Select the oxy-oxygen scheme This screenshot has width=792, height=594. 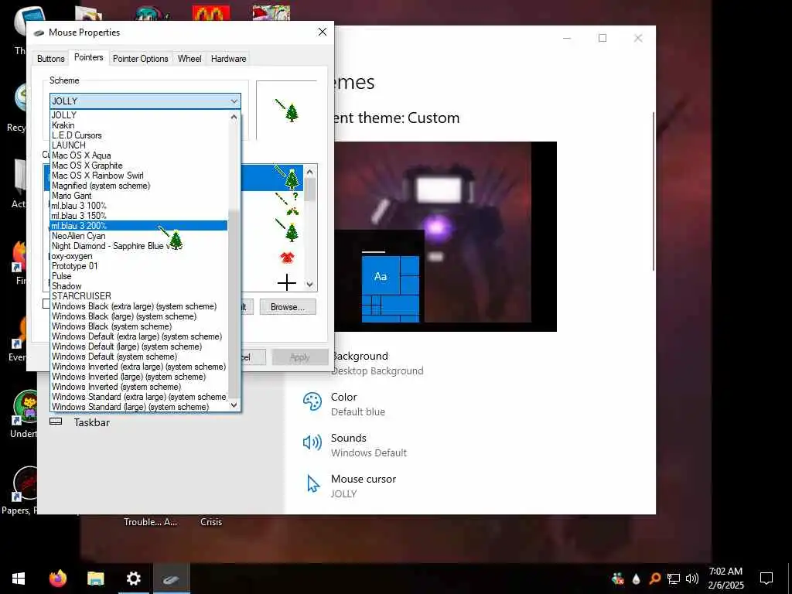pos(139,256)
